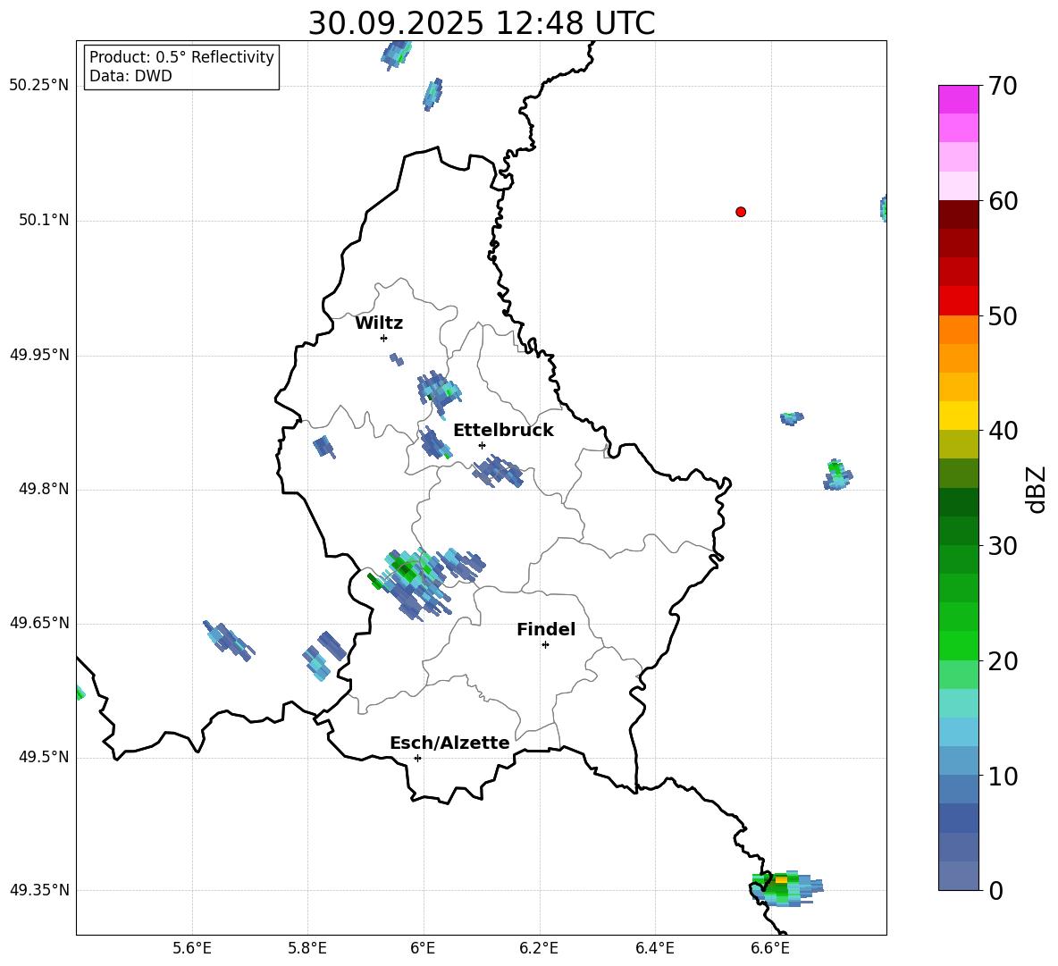Click the magenta top colorbar segment
Viewport: 1058px width, 966px height.
tap(958, 99)
